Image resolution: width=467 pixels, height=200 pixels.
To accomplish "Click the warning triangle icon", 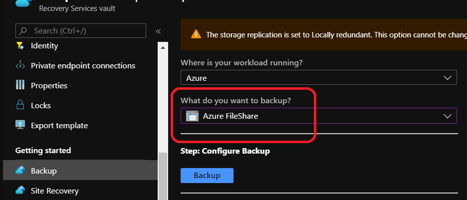I will tap(196, 35).
